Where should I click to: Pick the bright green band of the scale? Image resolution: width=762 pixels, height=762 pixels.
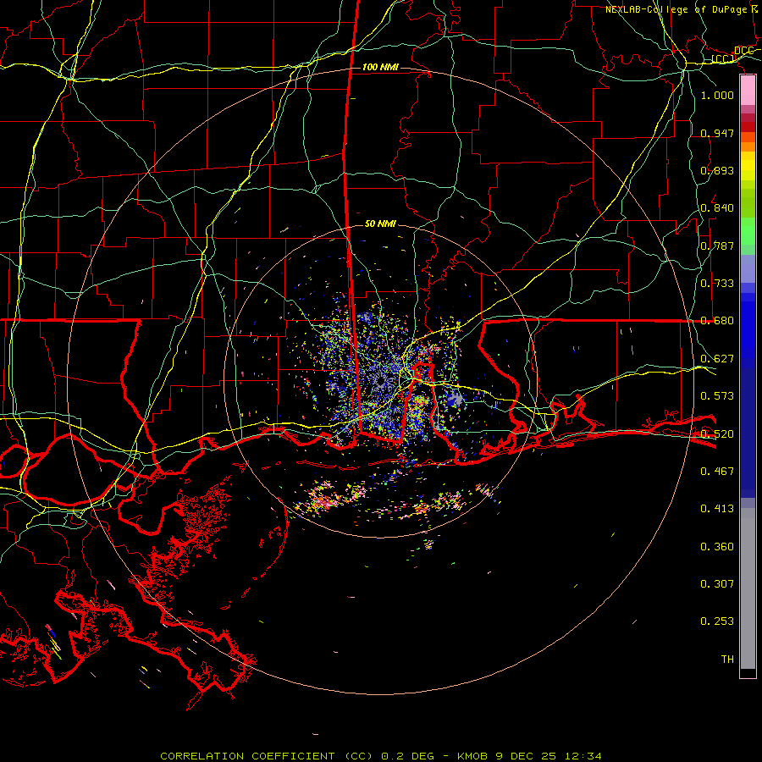click(748, 231)
